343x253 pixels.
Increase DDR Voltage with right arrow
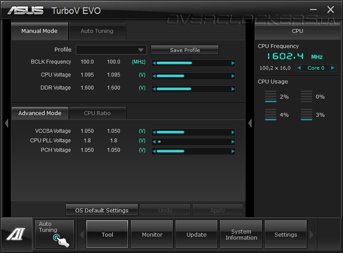point(233,89)
